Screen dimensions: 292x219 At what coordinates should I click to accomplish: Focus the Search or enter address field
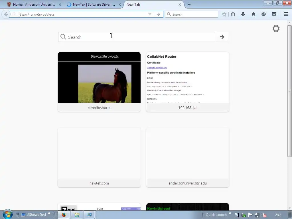click(83, 14)
